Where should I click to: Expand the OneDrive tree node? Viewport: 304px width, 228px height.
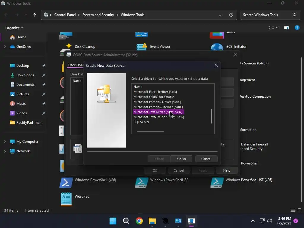point(5,47)
